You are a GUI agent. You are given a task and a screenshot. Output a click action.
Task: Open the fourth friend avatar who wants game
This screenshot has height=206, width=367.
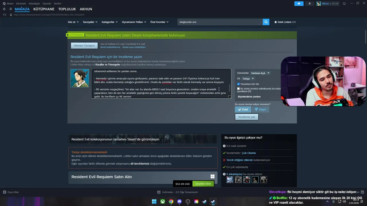coord(255,179)
